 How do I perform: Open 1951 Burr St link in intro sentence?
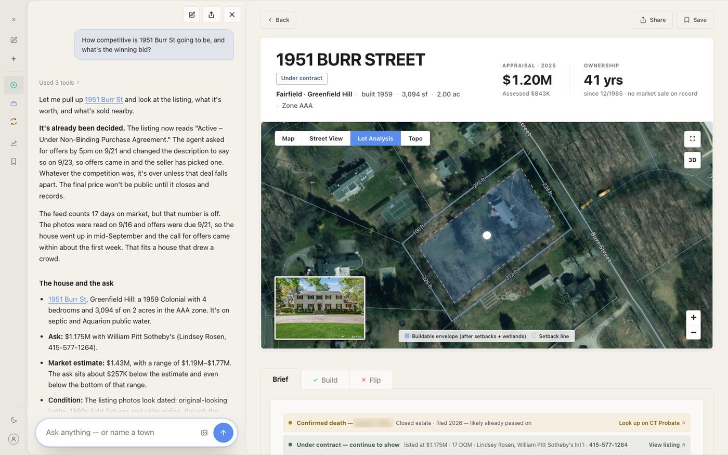pos(104,99)
